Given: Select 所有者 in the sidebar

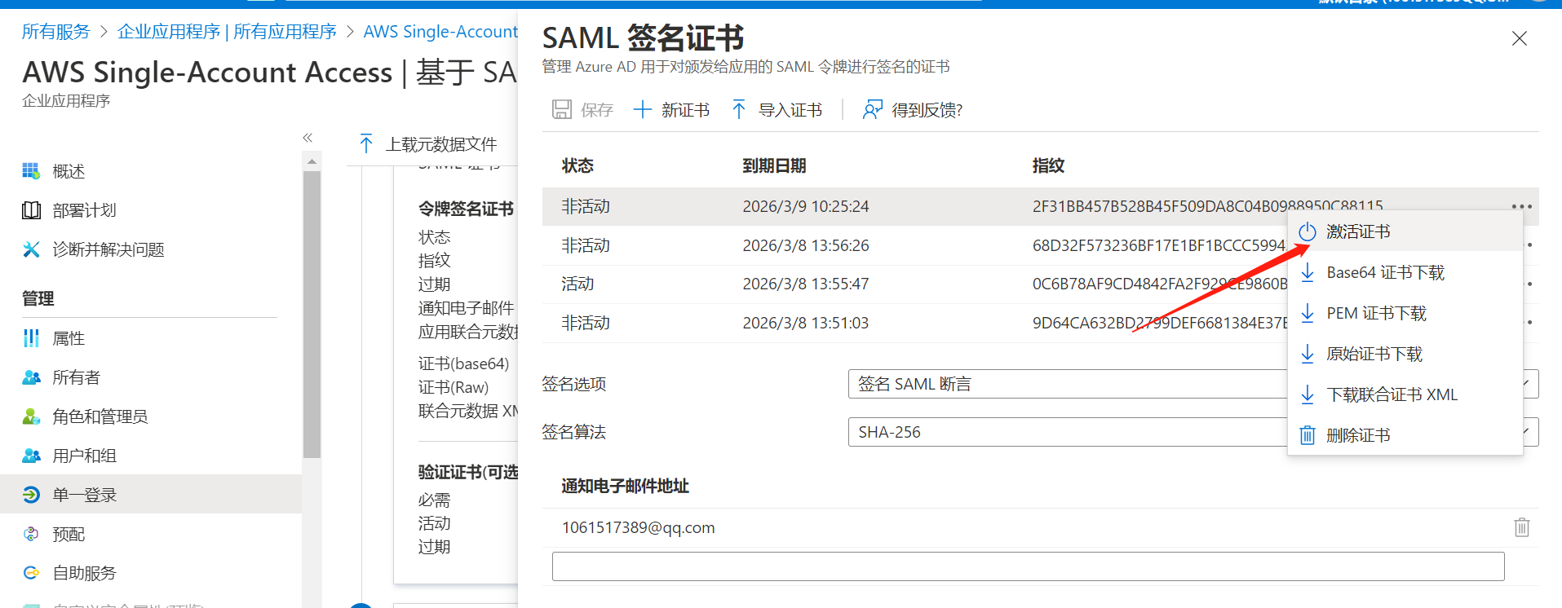Looking at the screenshot, I should point(76,377).
